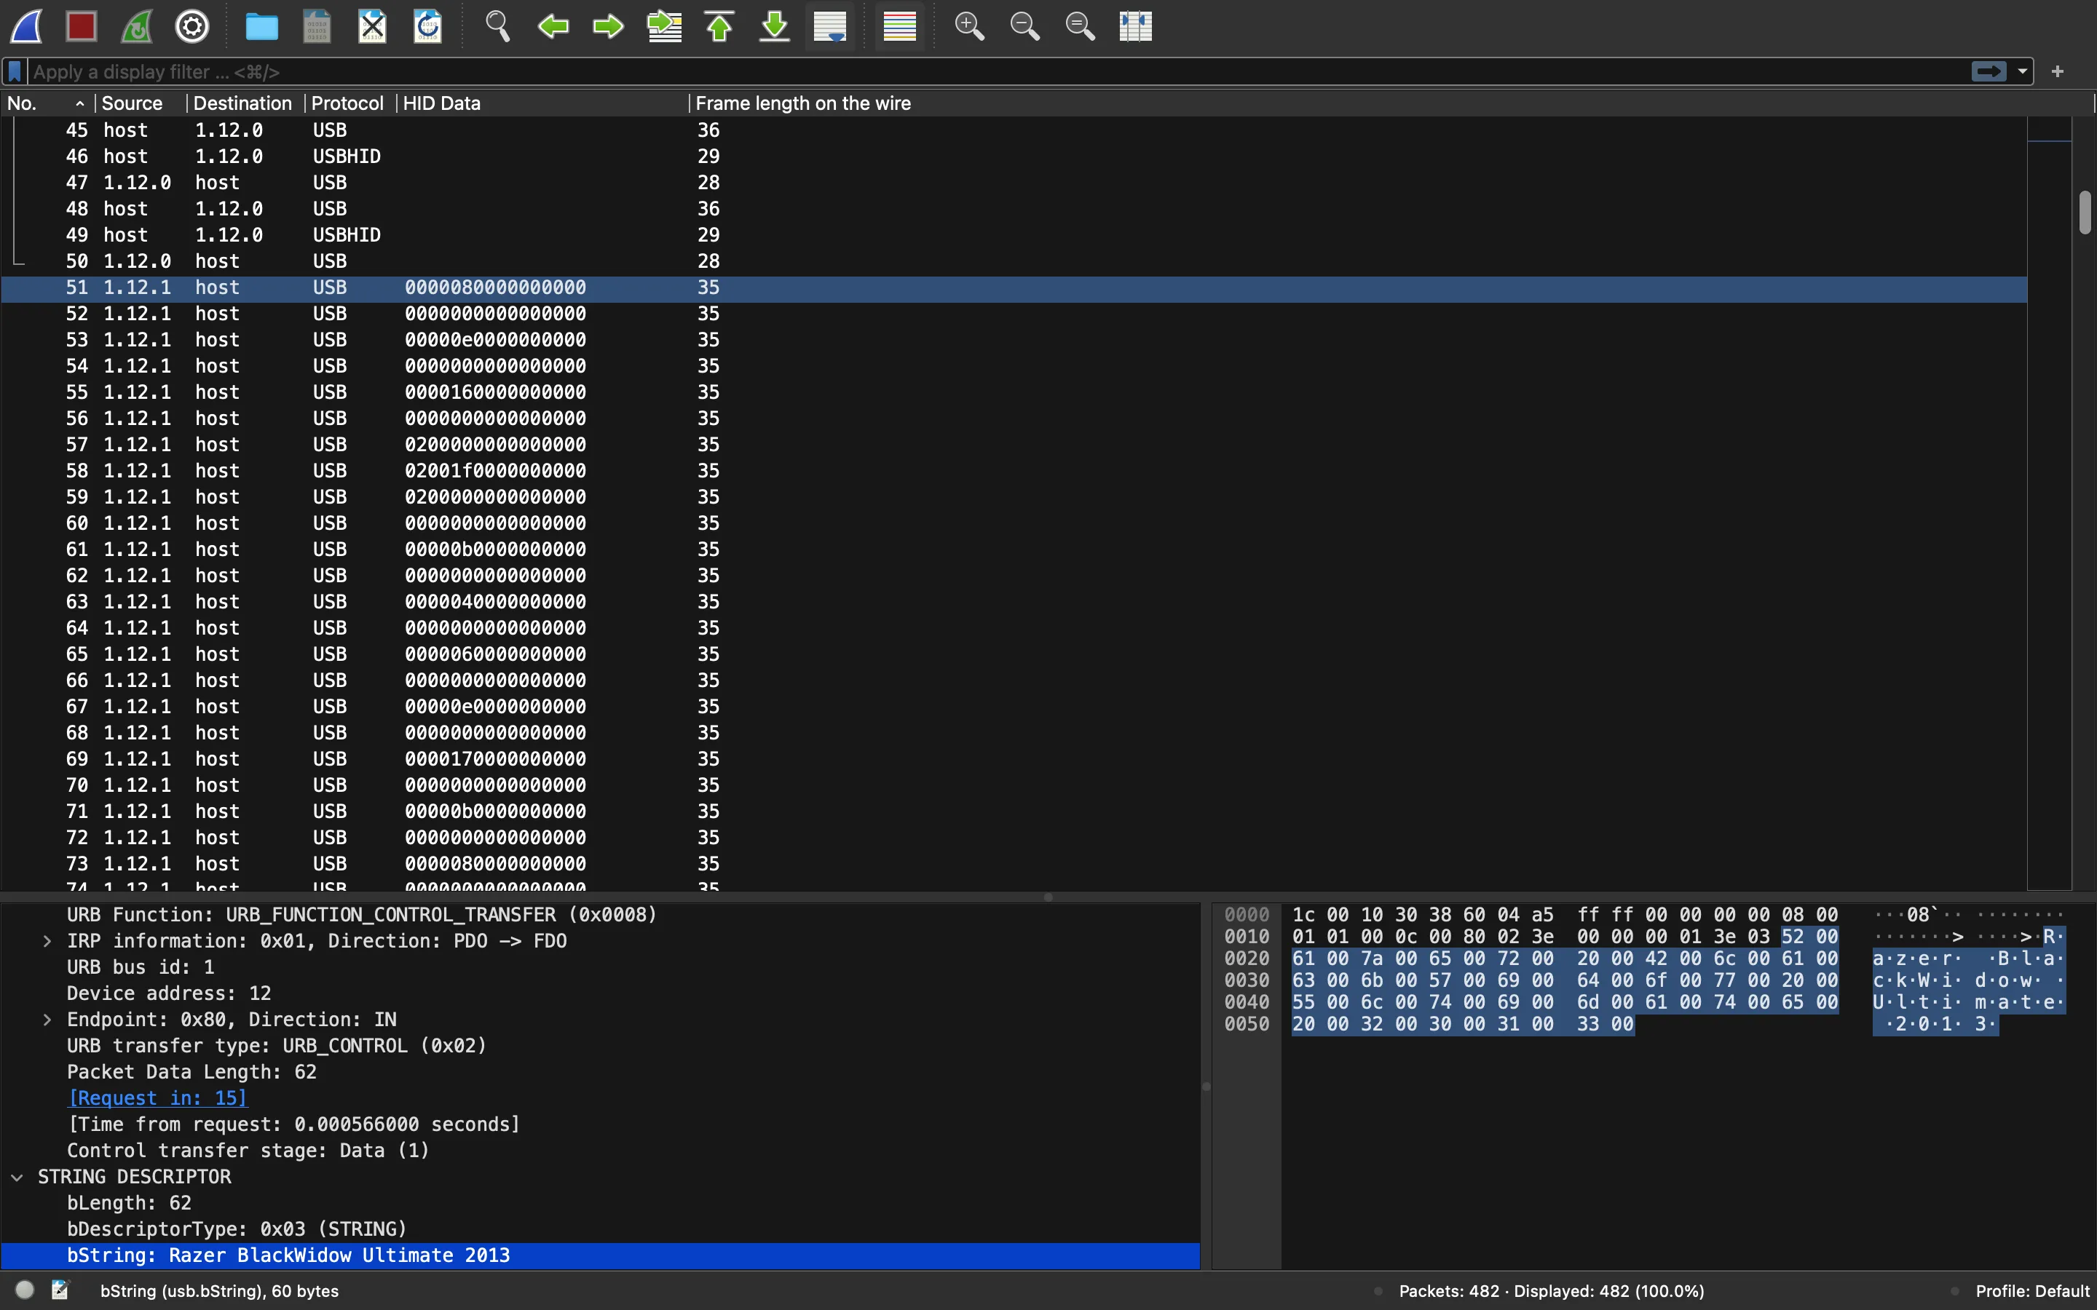Select Control transfer stage: Data (1) line
Viewport: 2097px width, 1310px height.
point(601,1151)
